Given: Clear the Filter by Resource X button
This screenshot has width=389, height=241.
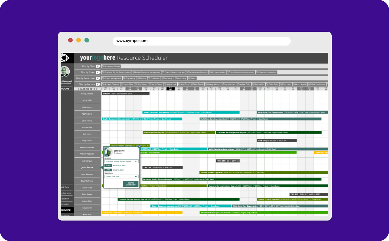Looking at the screenshot, I should pyautogui.click(x=98, y=84).
